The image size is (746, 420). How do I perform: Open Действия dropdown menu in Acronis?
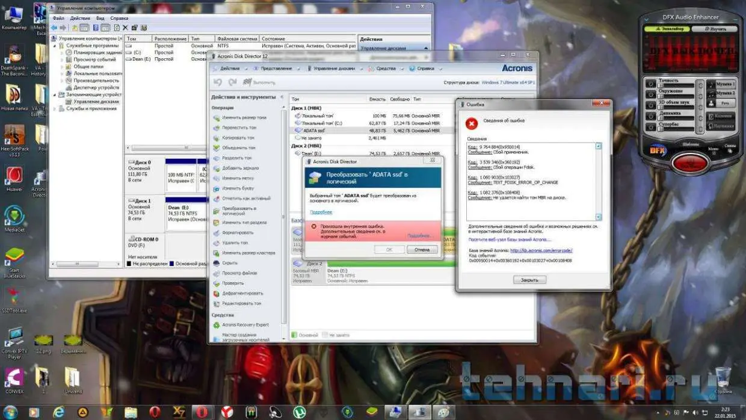(230, 69)
